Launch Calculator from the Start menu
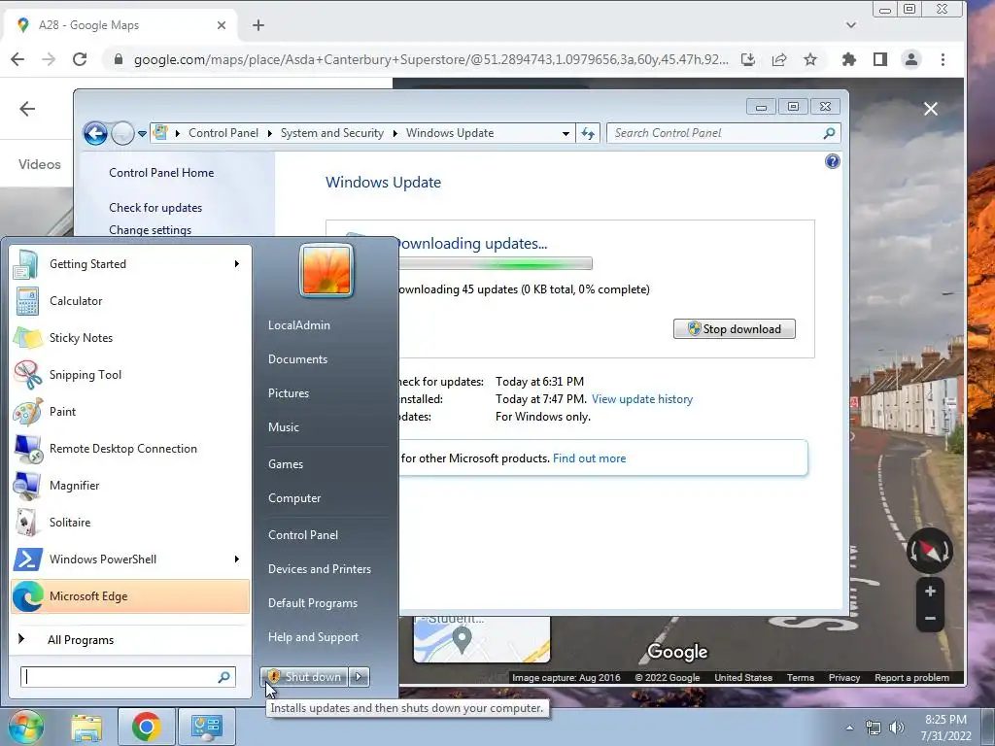This screenshot has width=995, height=746. point(130,301)
